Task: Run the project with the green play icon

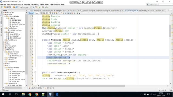Action: point(39,7)
